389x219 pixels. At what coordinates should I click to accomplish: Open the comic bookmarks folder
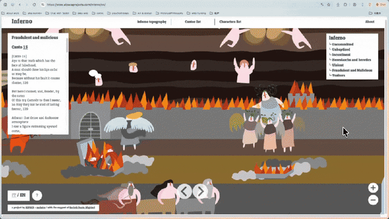[x=98, y=13]
